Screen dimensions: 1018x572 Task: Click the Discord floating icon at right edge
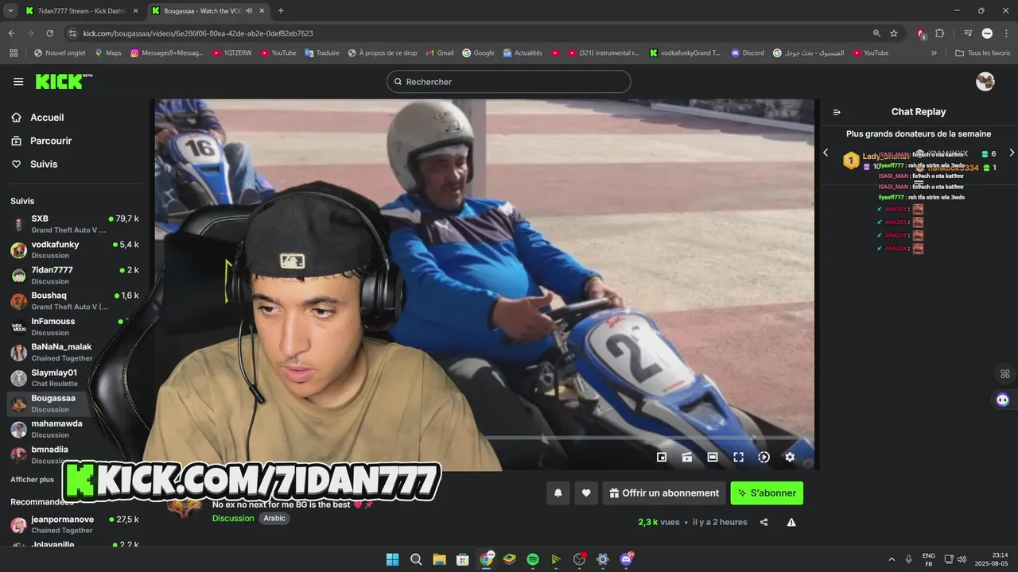pos(1003,400)
